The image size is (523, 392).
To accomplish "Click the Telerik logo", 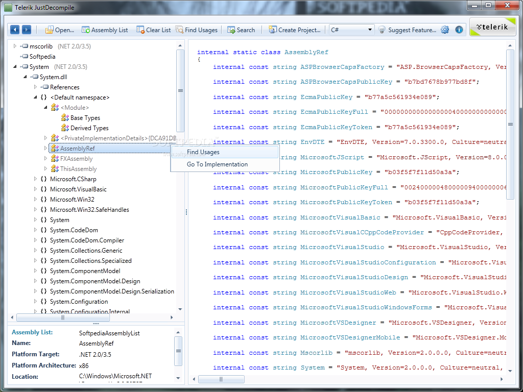I will click(x=492, y=27).
